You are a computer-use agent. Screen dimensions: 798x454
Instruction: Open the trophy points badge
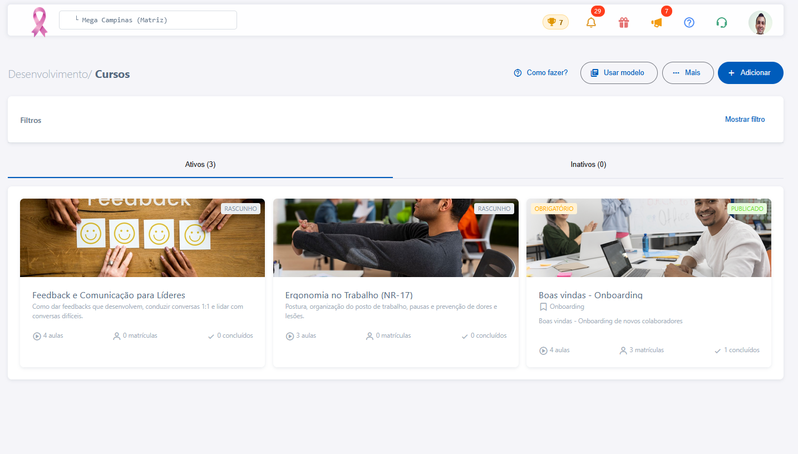(555, 22)
